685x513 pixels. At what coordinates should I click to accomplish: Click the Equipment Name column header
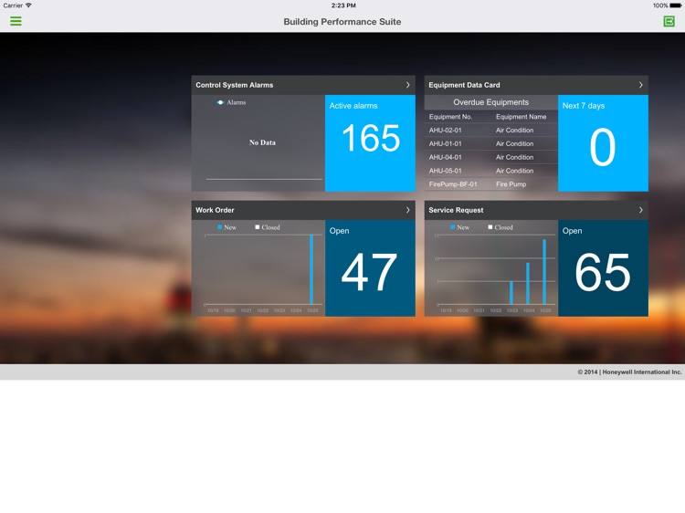pos(521,117)
